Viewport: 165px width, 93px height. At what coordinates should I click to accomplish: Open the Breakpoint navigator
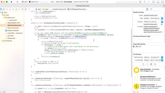pos(19,9)
